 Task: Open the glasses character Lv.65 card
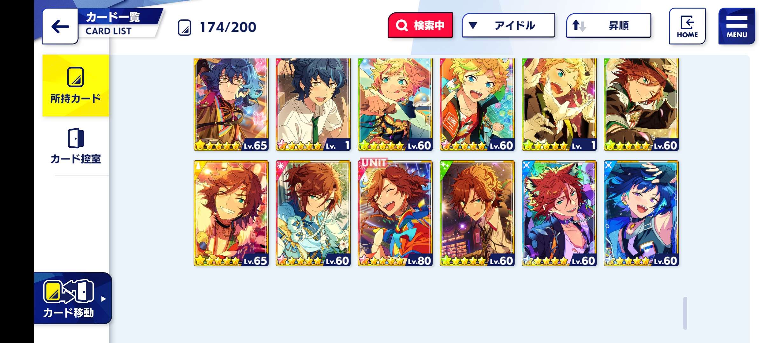[x=231, y=104]
